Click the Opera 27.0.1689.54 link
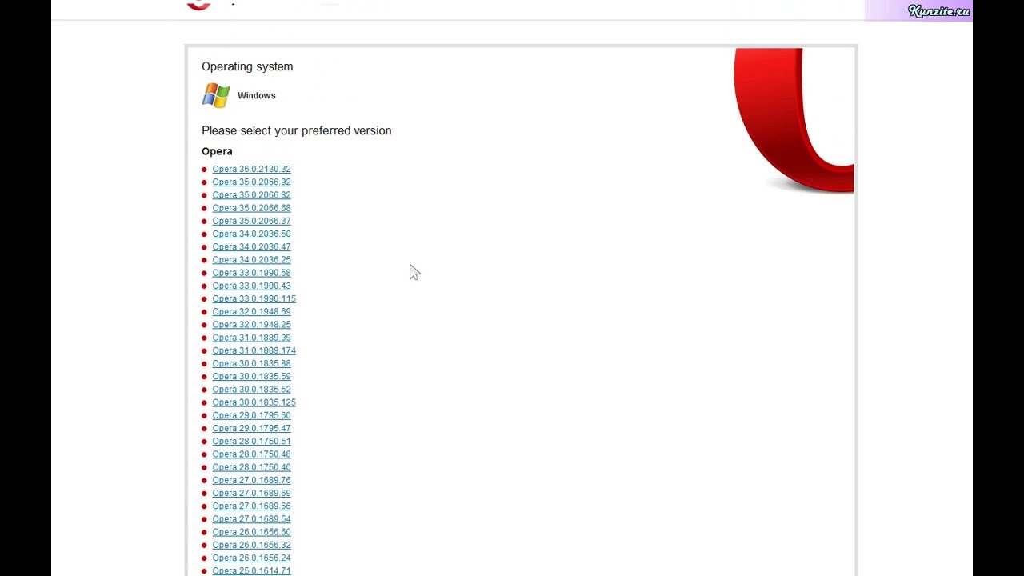 pos(251,518)
